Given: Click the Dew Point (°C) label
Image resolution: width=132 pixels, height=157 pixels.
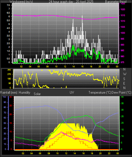Looking at the screenshot, I should pos(122,93).
